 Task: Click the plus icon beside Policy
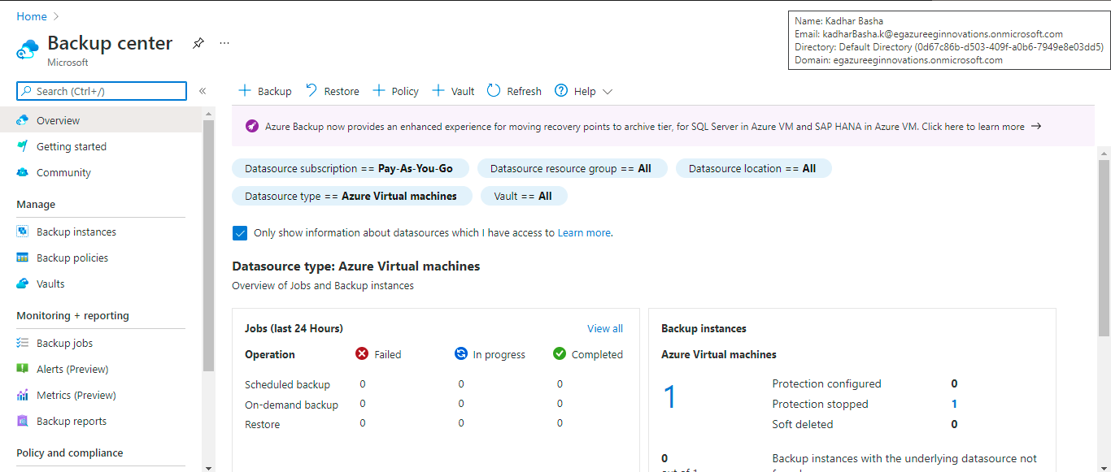pyautogui.click(x=378, y=91)
